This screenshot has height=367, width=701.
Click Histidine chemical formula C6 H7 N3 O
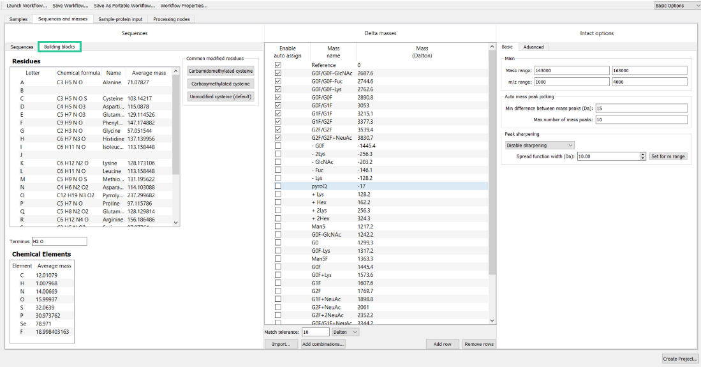71,139
